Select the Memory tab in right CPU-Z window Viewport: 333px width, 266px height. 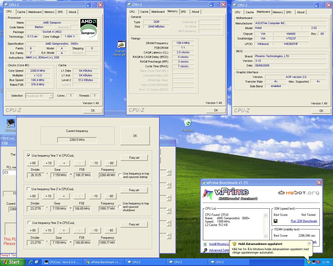[x=278, y=12]
